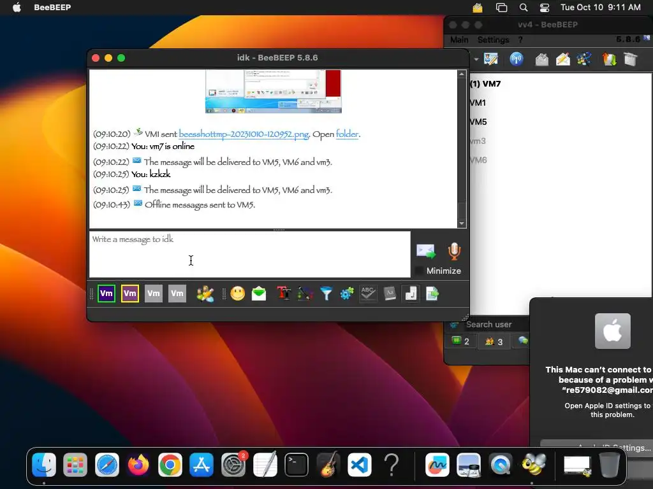653x489 pixels.
Task: Change chat font with the red T icon
Action: (x=284, y=293)
